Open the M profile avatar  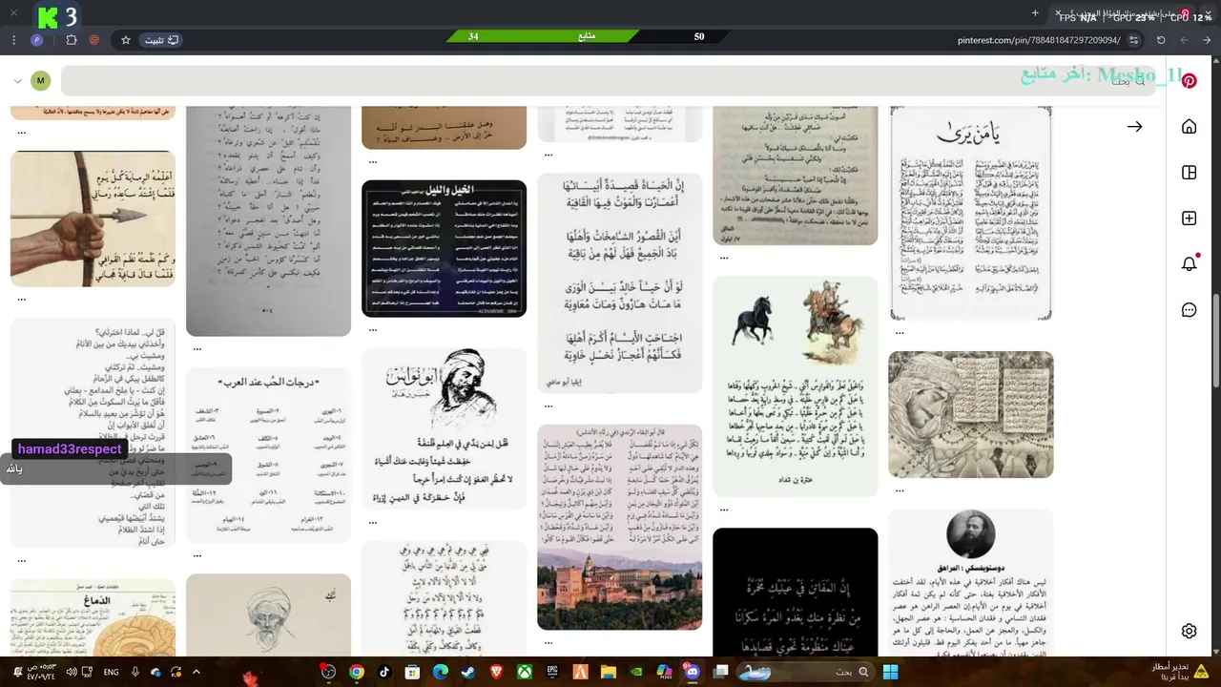pos(40,81)
